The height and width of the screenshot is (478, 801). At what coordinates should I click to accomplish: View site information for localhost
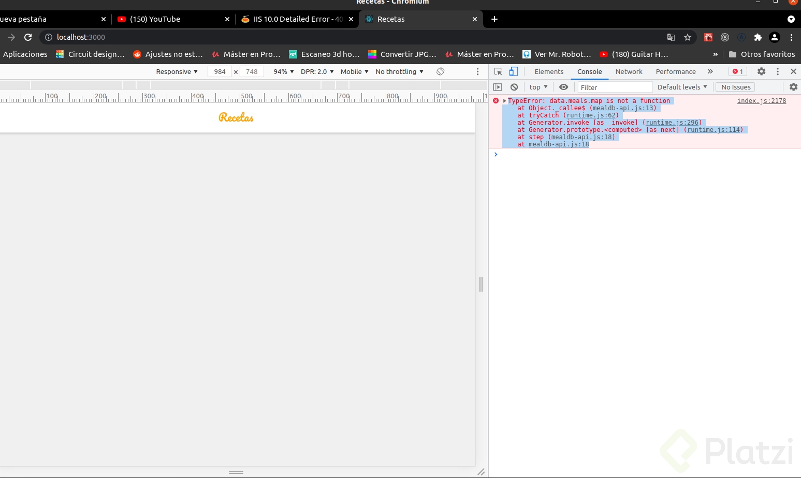pos(49,37)
